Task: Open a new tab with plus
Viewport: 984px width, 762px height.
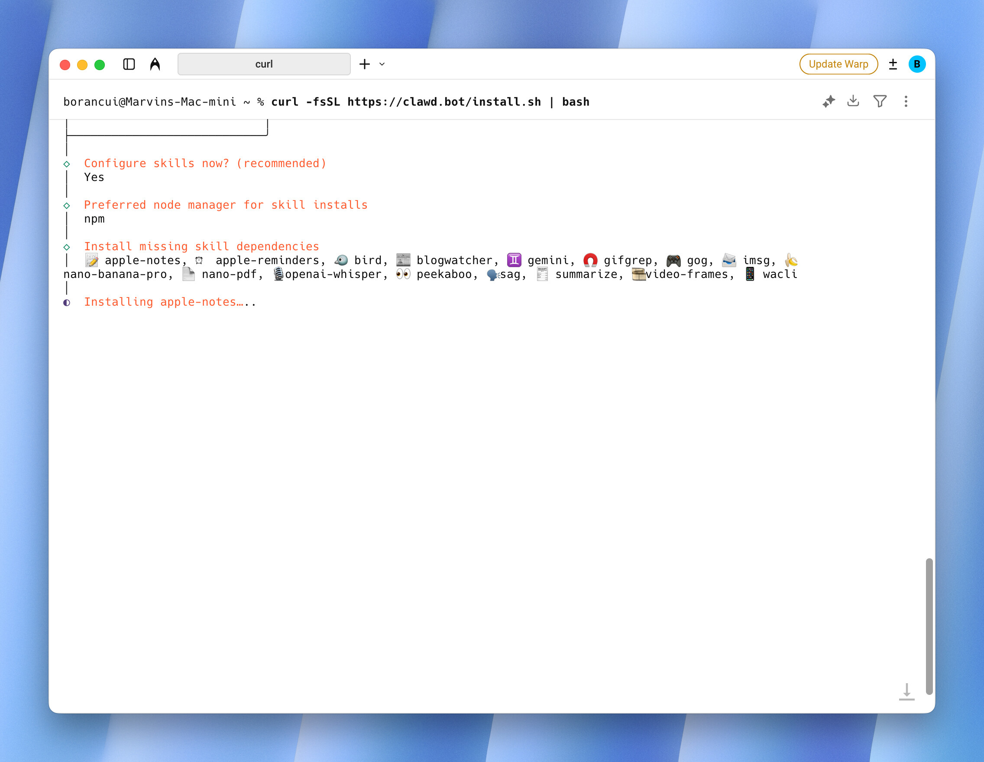Action: tap(365, 64)
